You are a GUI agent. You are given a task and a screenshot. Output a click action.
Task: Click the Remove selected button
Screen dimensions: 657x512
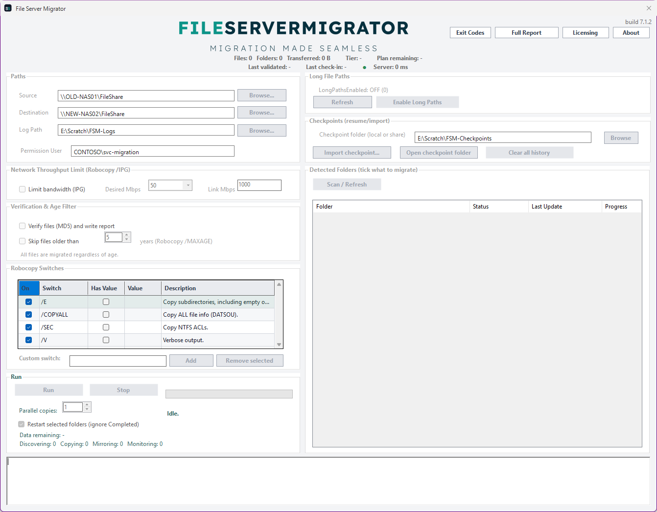[250, 361]
